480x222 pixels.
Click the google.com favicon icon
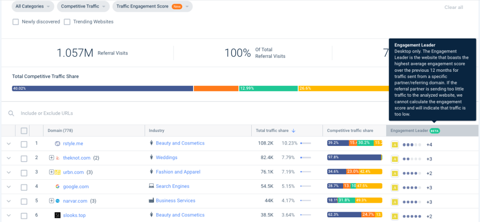click(x=57, y=186)
